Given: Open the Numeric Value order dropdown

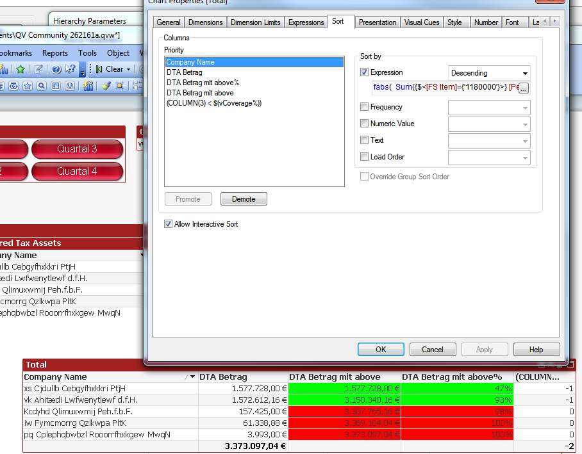Looking at the screenshot, I should tap(489, 124).
